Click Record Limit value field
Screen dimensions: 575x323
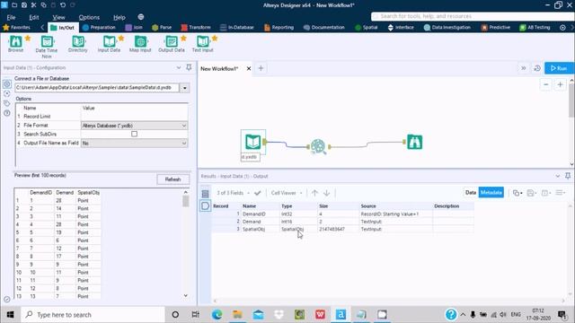click(134, 117)
